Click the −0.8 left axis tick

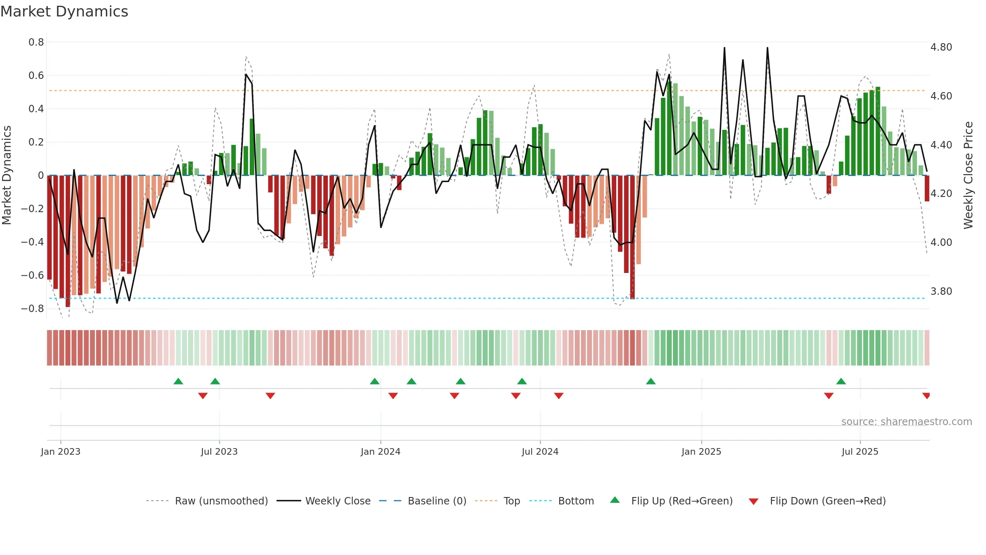32,308
